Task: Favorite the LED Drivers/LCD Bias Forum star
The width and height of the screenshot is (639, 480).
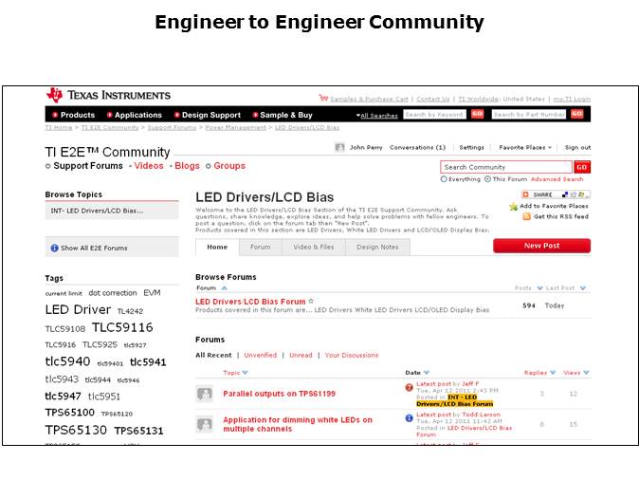Action: (311, 302)
